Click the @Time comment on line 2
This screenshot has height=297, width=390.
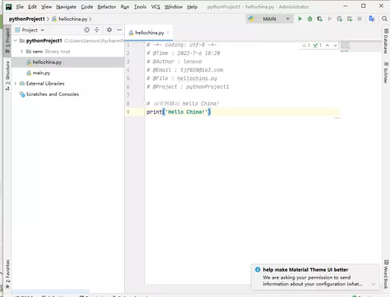click(x=183, y=53)
